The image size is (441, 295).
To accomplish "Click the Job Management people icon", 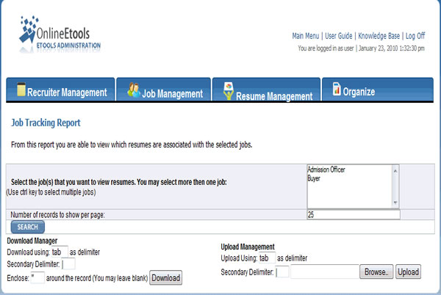I will (133, 91).
